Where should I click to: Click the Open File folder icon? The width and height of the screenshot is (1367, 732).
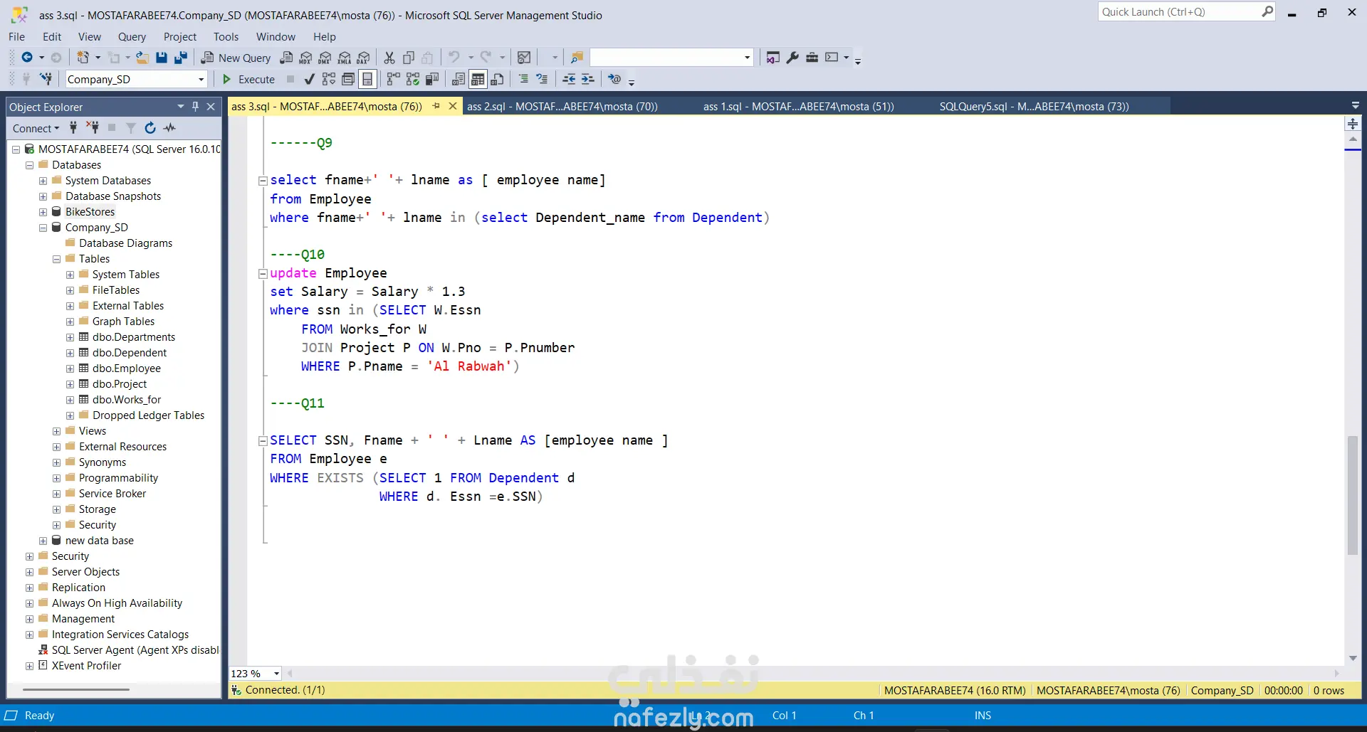click(142, 58)
